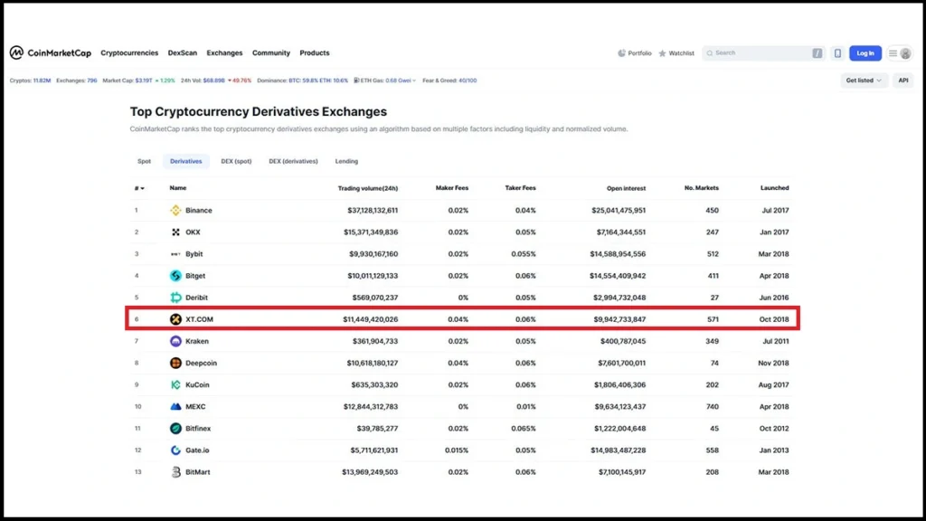
Task: Click the Gate.io exchange logo icon
Action: [175, 450]
